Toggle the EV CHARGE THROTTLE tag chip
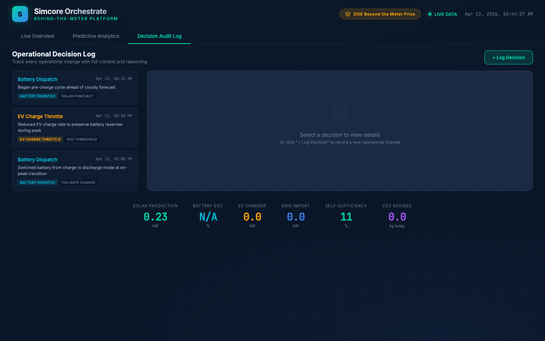This screenshot has width=545, height=341. click(x=40, y=139)
